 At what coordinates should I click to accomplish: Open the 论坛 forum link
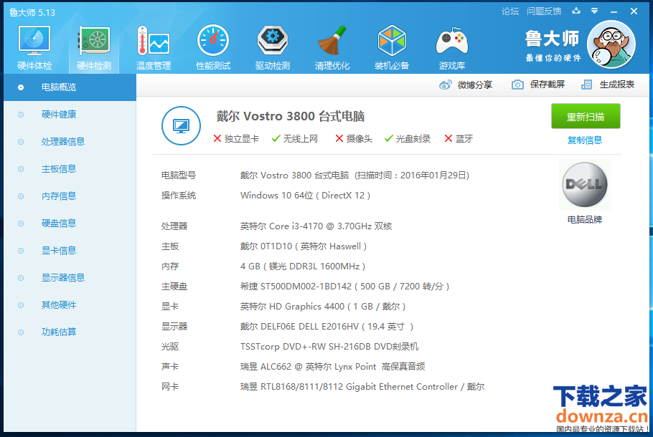[510, 11]
